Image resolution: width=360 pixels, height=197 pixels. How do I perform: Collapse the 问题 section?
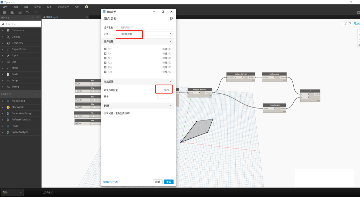(x=170, y=106)
